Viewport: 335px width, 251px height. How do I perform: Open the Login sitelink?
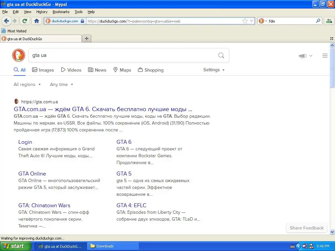tap(25, 142)
